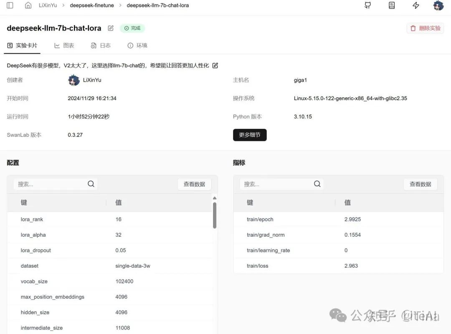This screenshot has height=334, width=451.
Task: Click hostname value giga1
Action: coord(300,80)
